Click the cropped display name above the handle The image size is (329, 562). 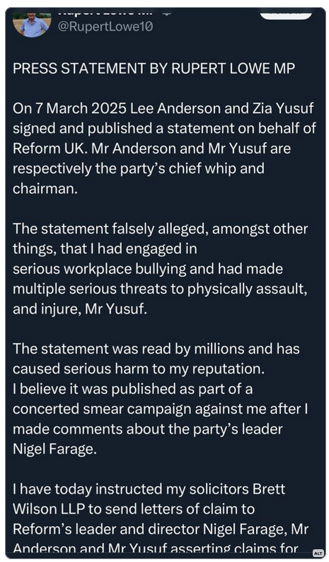coord(105,13)
